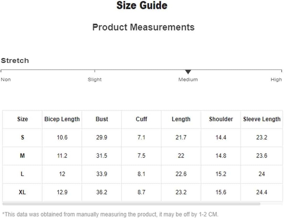Click the High stretch label
Screen dimensions: 284x218
[276, 80]
